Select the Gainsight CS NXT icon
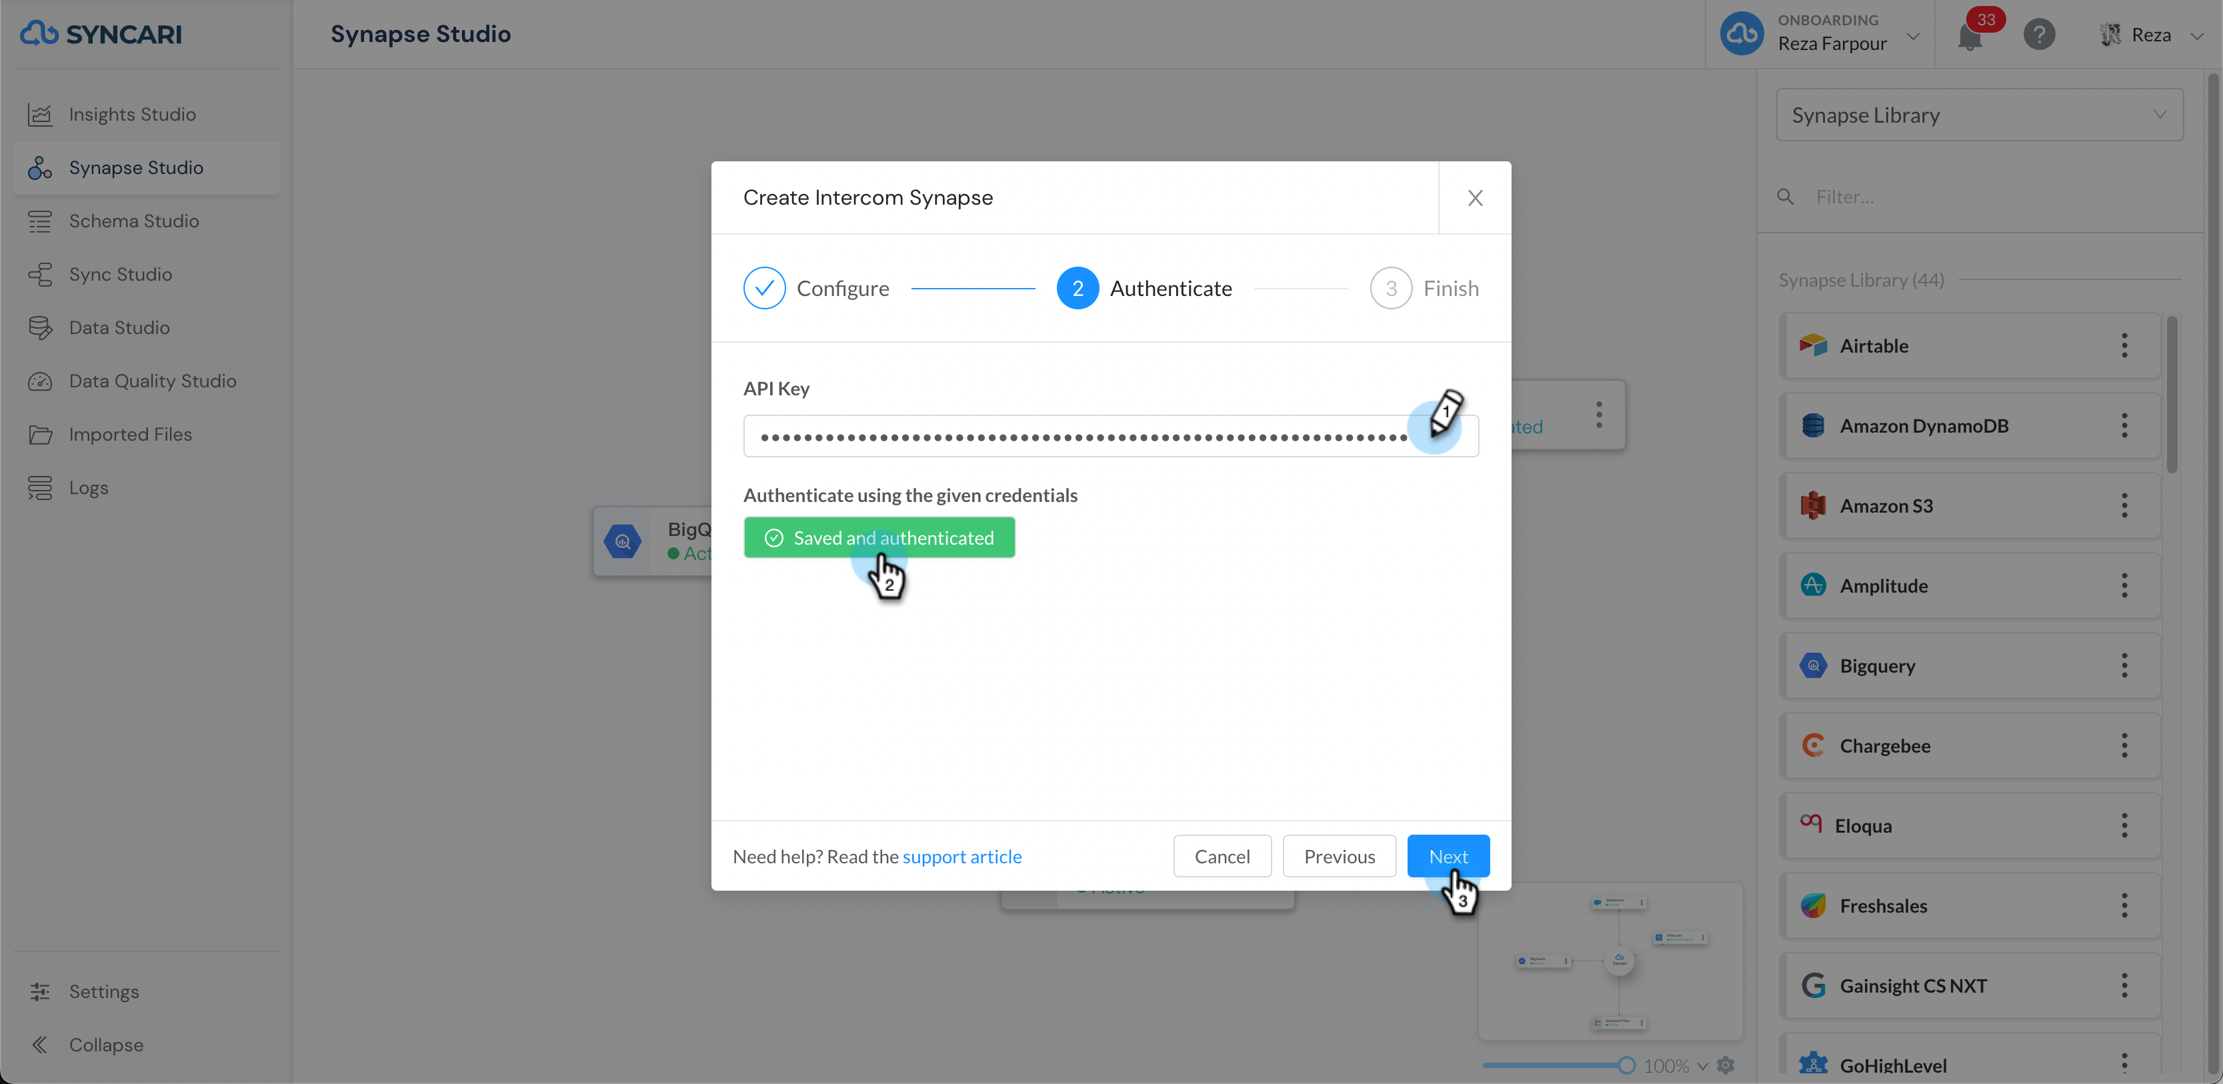2223x1084 pixels. [1813, 987]
